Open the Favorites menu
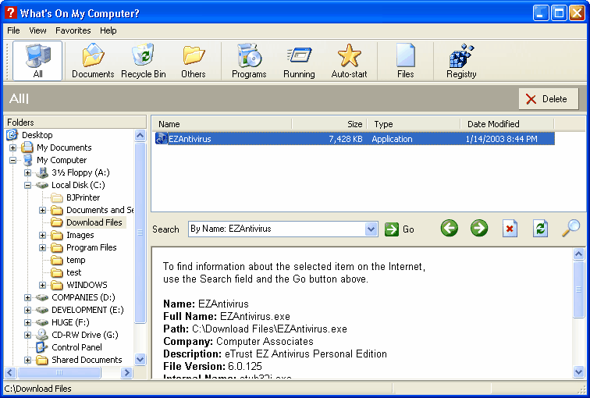This screenshot has height=398, width=590. (73, 30)
